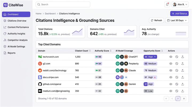Viewport: 192px width, 107px height.
Task: Click the docs.stripe.com favicon icon
Action: (40, 77)
